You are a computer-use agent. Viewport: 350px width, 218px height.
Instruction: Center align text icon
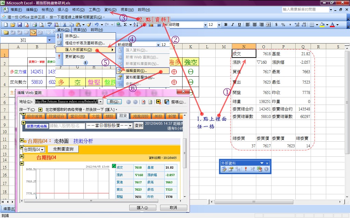click(255, 25)
